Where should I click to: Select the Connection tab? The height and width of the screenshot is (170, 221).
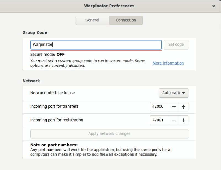(126, 20)
